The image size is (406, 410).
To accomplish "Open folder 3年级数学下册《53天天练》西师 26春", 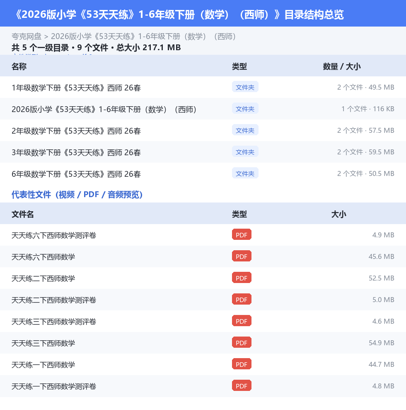I will click(76, 152).
